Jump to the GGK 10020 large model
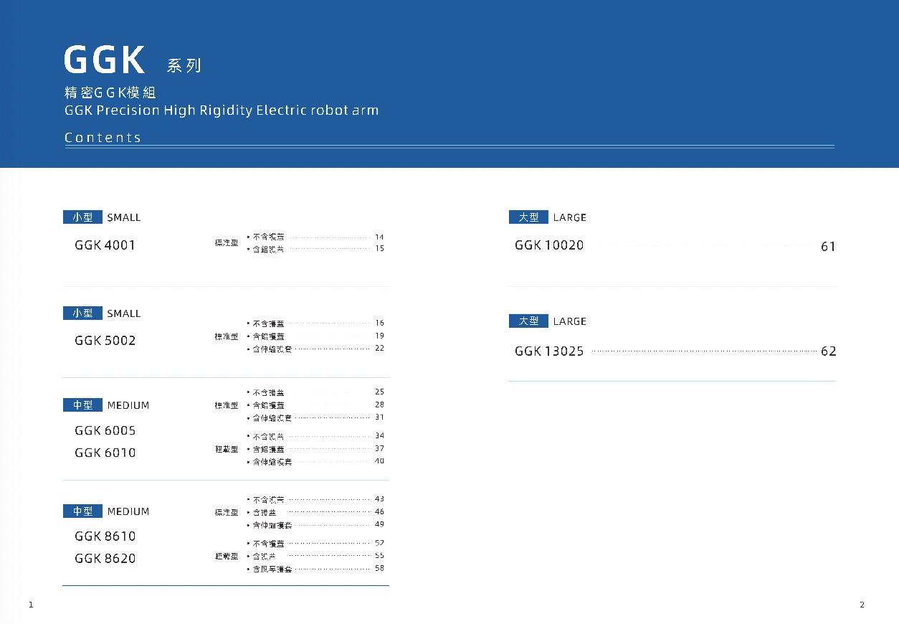The height and width of the screenshot is (624, 899). coord(549,245)
